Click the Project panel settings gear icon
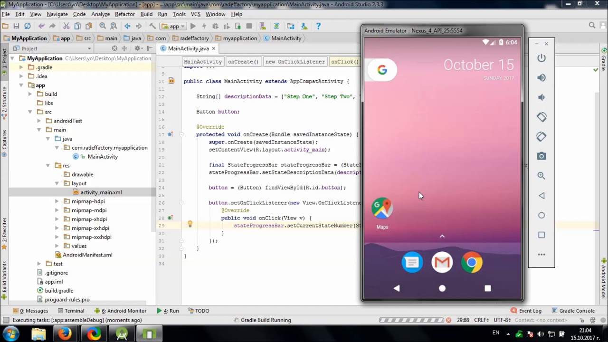Image resolution: width=608 pixels, height=342 pixels. click(137, 48)
